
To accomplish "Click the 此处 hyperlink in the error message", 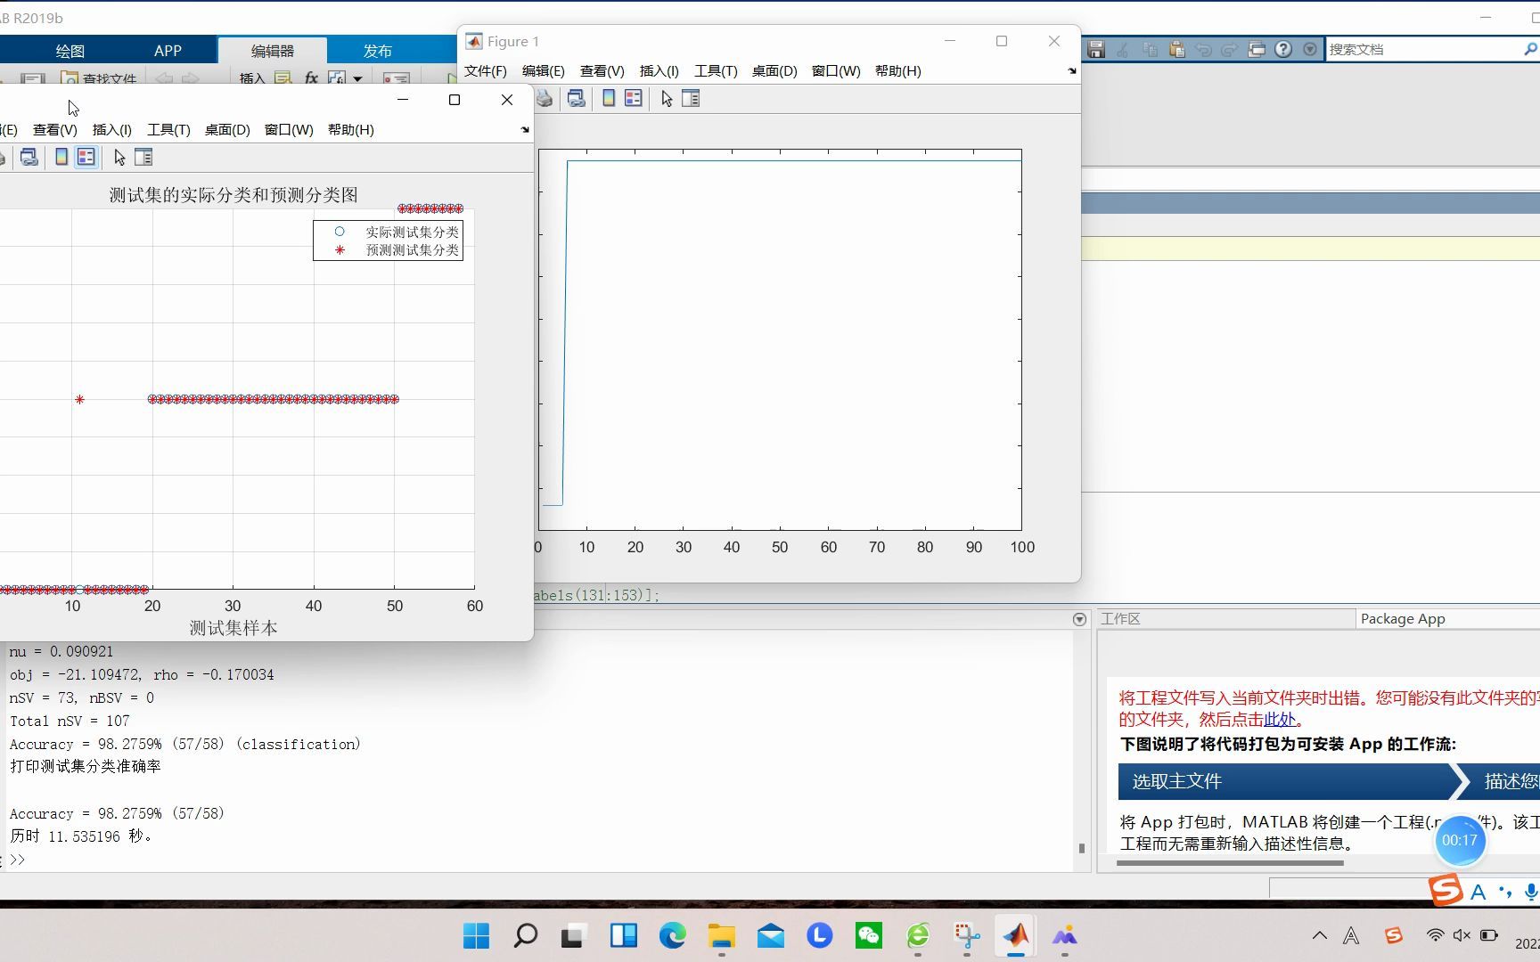I will [1281, 719].
